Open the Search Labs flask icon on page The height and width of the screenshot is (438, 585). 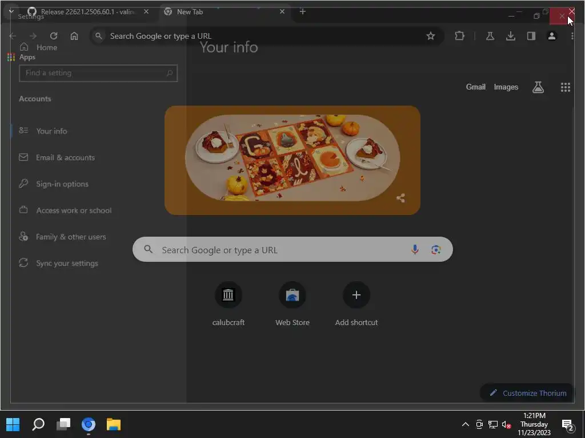tap(538, 87)
